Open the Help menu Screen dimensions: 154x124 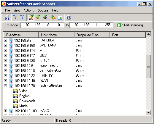tap(55, 10)
